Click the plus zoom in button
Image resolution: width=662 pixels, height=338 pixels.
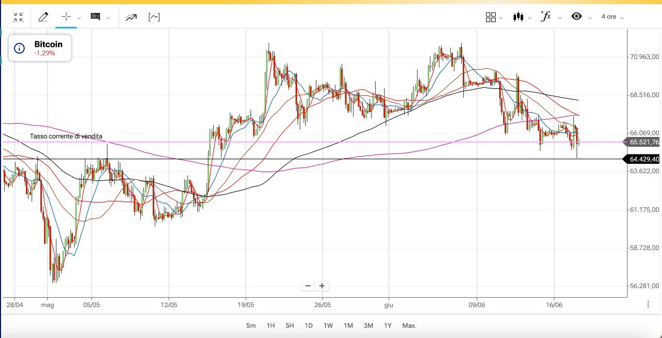[322, 286]
